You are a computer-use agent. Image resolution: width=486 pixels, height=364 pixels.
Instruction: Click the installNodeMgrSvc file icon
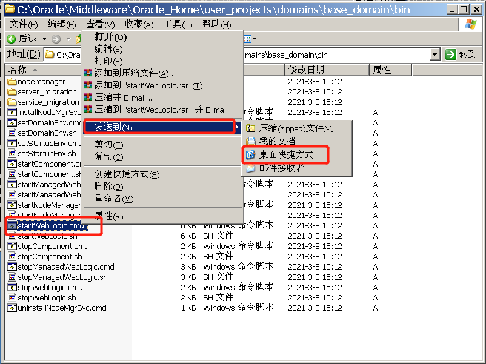pyautogui.click(x=12, y=112)
